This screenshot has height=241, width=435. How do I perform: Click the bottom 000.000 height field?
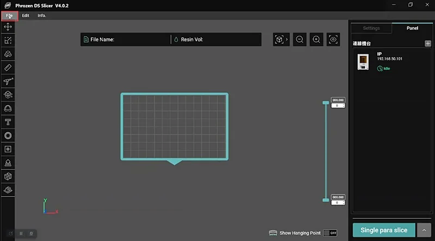tap(338, 197)
